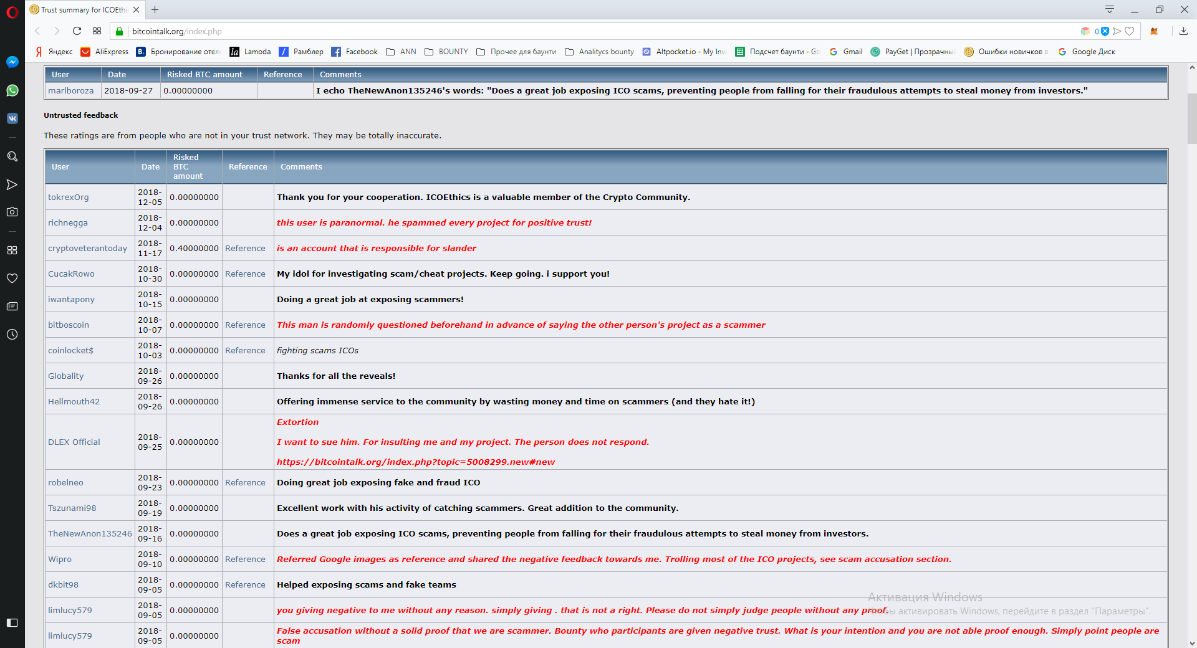Screen dimensions: 1197x648
Task: Open the Opera main menu logo
Action: tap(12, 12)
